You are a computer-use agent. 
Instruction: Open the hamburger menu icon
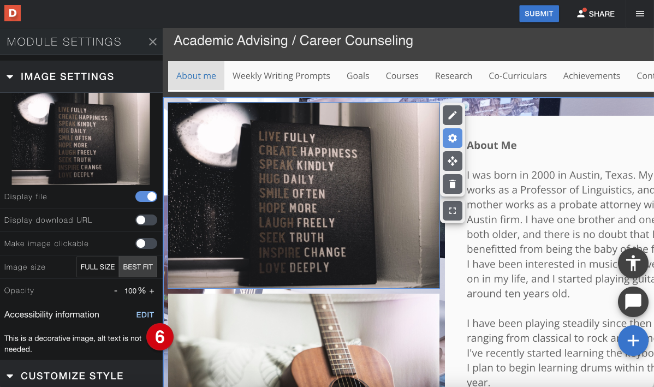coord(640,14)
